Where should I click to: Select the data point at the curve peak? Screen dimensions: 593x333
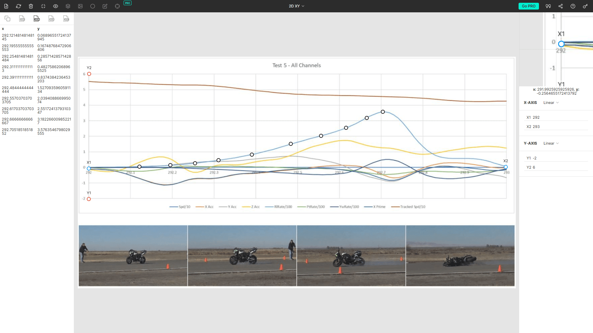point(383,112)
